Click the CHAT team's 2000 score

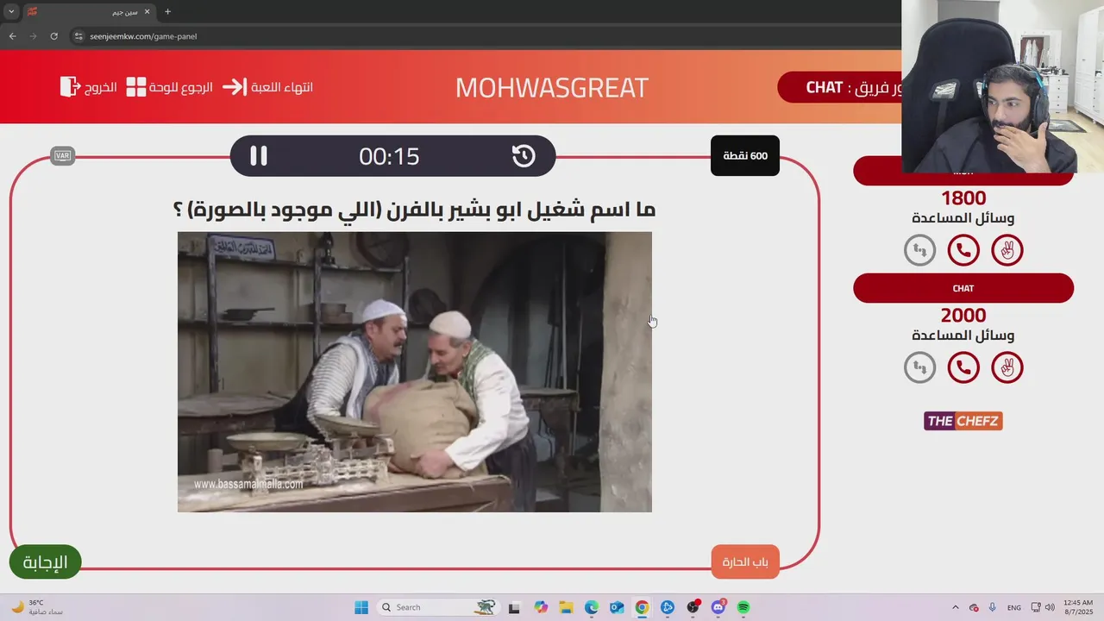pos(963,316)
